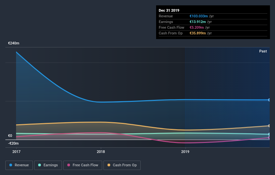Click the Free Cash Flow row label in the tooltip
The width and height of the screenshot is (275, 175).
(171, 27)
